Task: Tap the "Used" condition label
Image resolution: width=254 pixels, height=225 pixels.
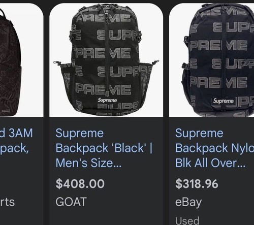Action: 187,220
